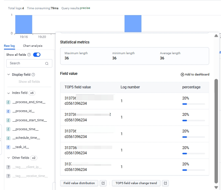Screen dimensions: 221x190
Task: Click the Average length value 36
Action: pos(162,58)
